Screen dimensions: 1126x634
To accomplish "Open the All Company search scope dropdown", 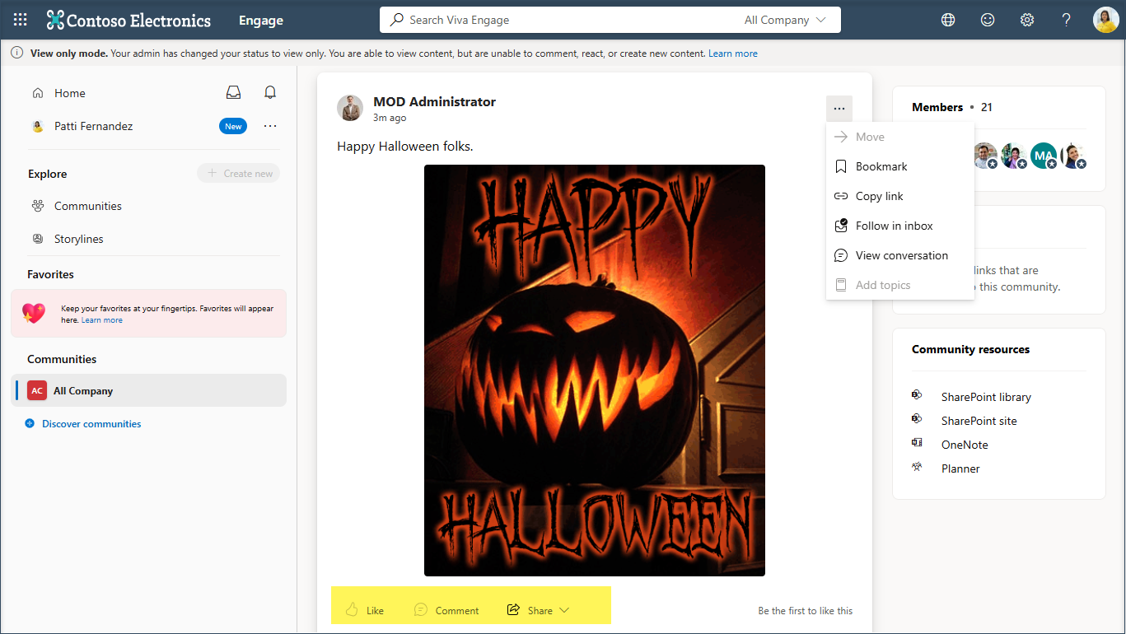I will point(784,20).
